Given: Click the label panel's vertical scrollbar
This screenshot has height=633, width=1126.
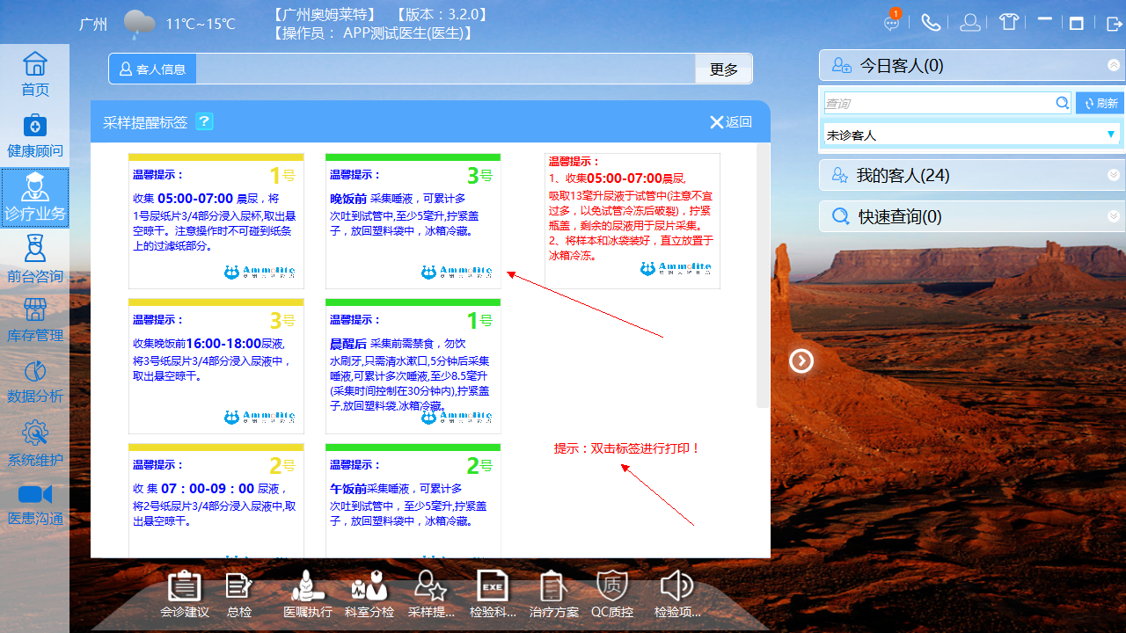Looking at the screenshot, I should point(763,275).
